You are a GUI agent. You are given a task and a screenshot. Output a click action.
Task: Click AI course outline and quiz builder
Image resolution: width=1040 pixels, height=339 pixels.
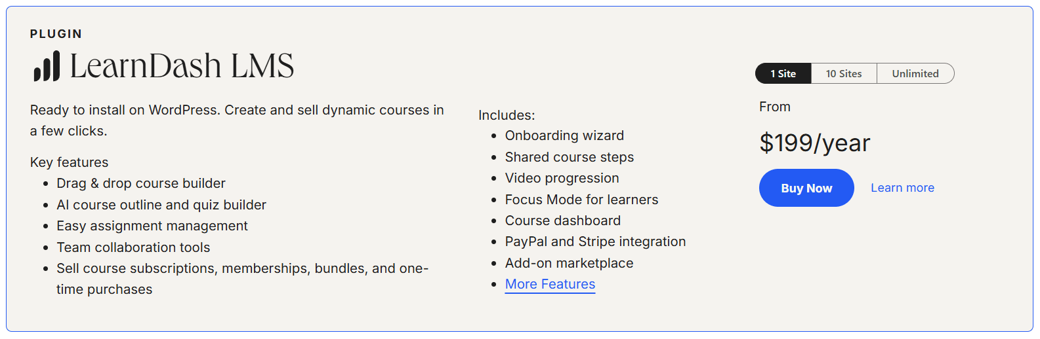(161, 205)
